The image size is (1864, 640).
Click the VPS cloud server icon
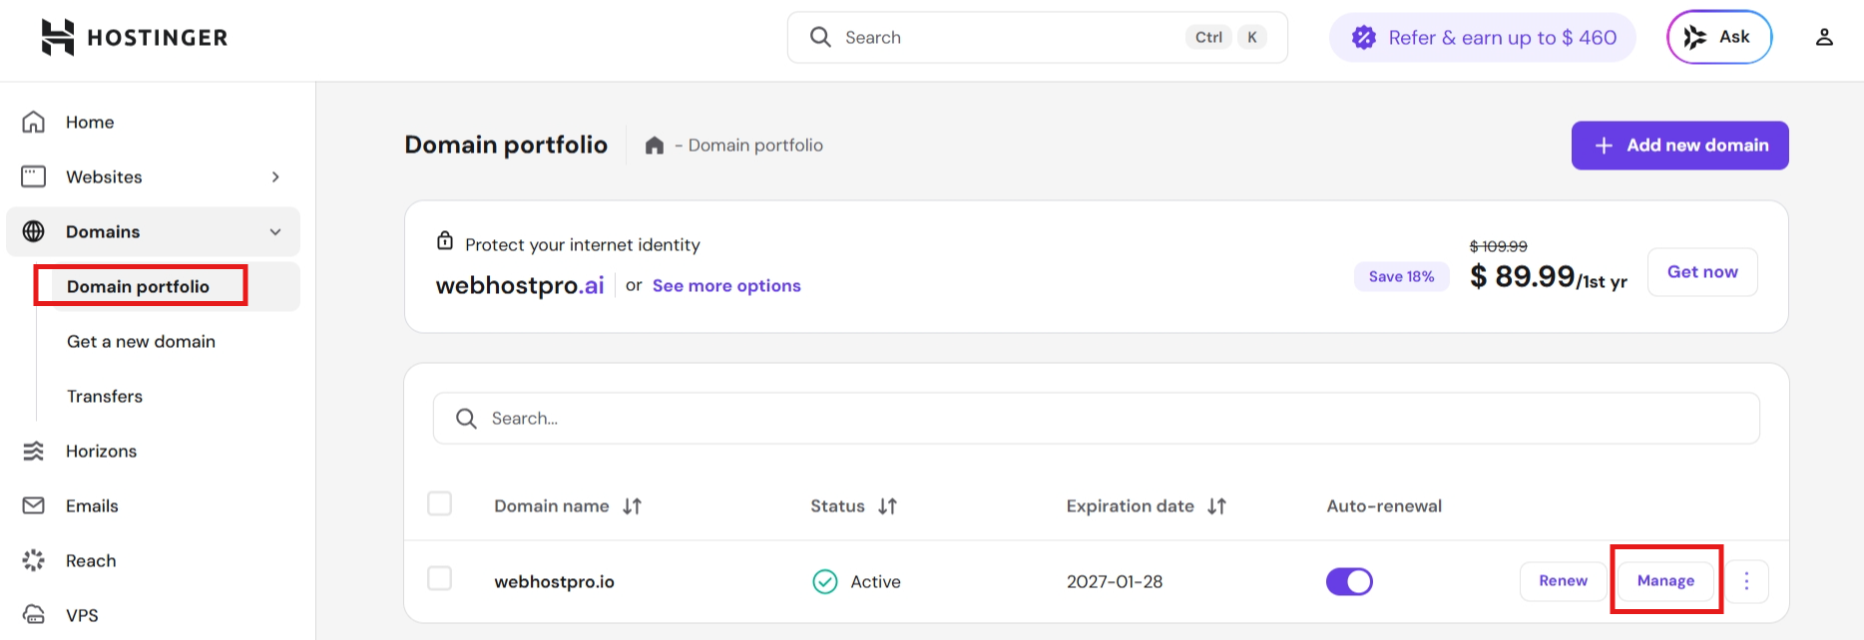[33, 615]
